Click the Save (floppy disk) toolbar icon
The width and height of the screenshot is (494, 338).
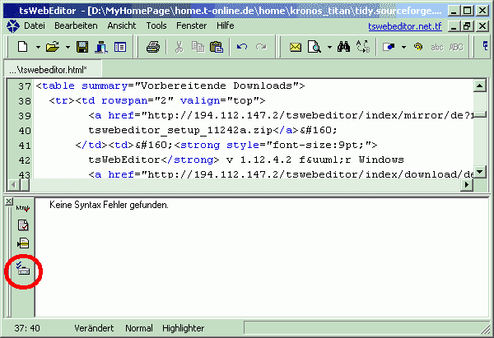coord(82,48)
